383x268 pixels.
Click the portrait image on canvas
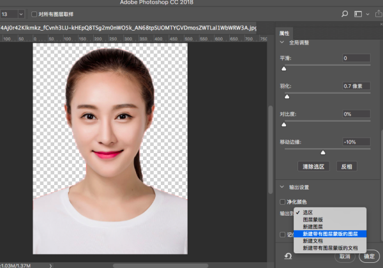110,149
